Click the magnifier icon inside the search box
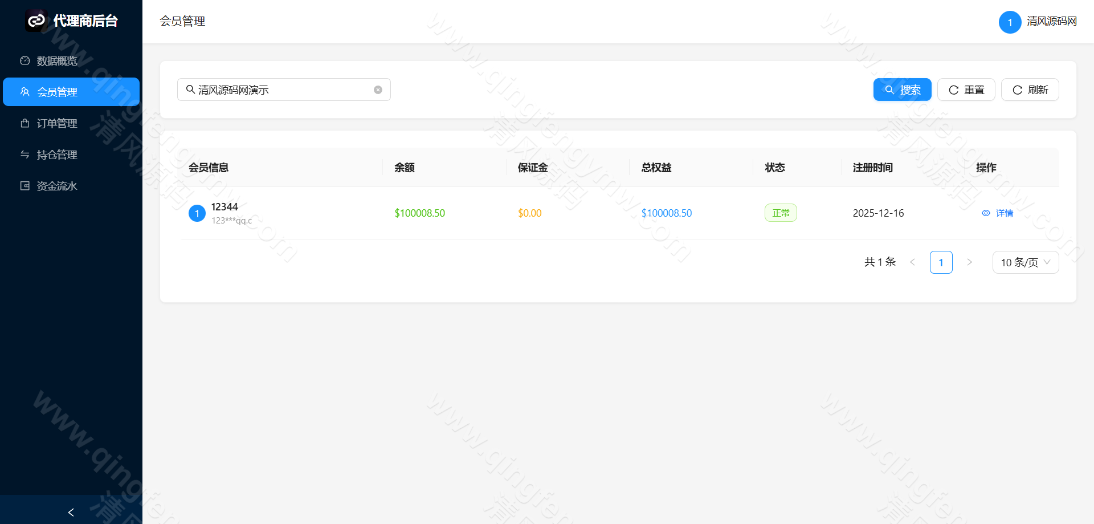The image size is (1094, 524). (191, 90)
